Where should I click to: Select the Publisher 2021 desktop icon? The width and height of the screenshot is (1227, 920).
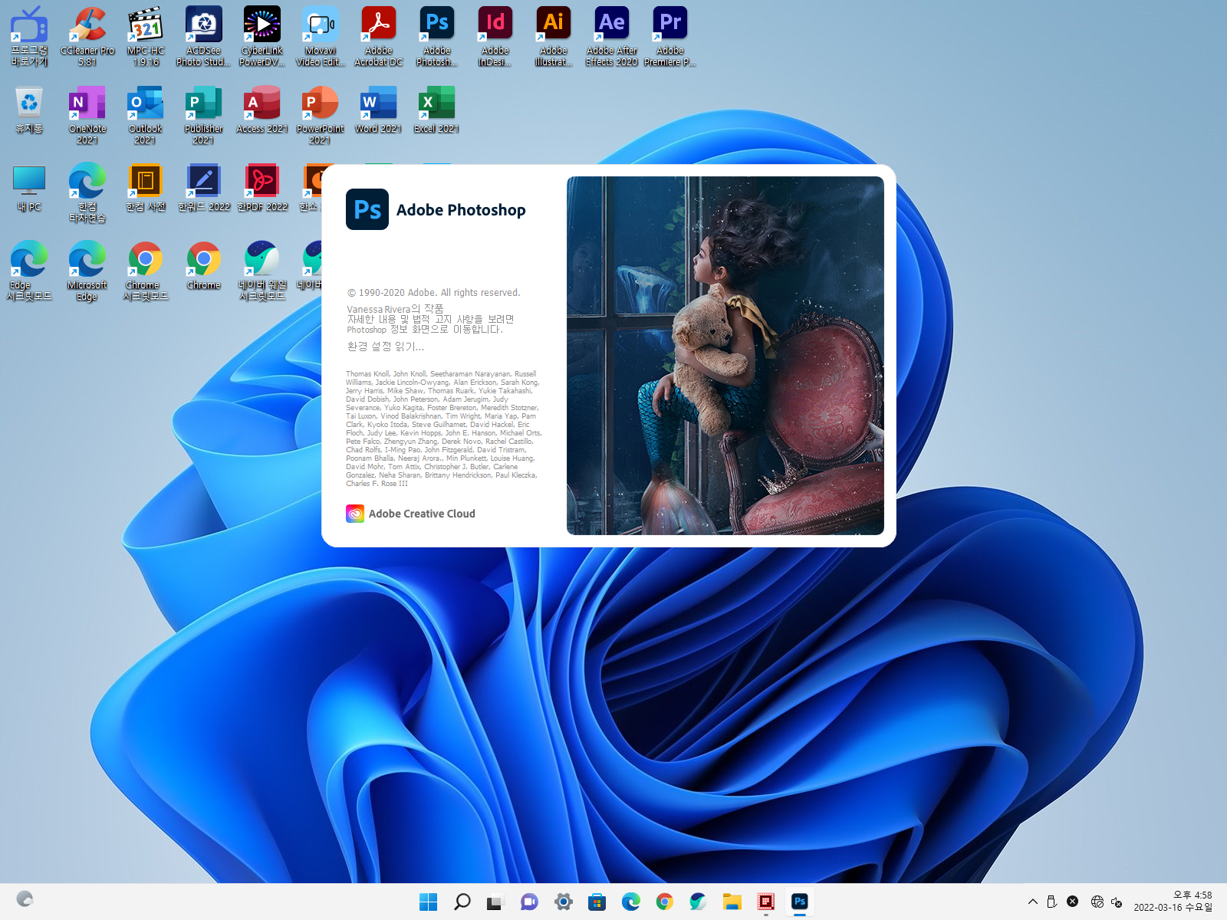(203, 115)
